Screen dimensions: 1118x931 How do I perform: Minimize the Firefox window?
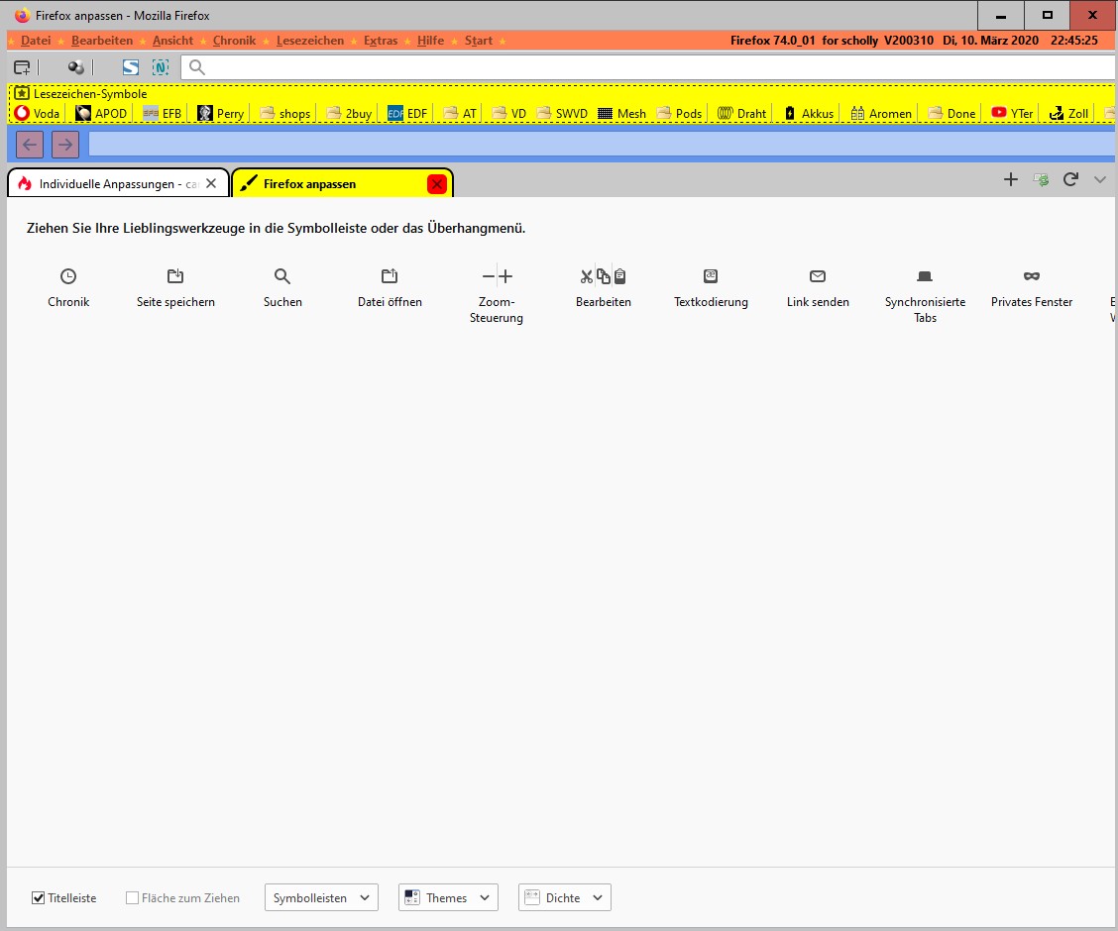[1000, 15]
